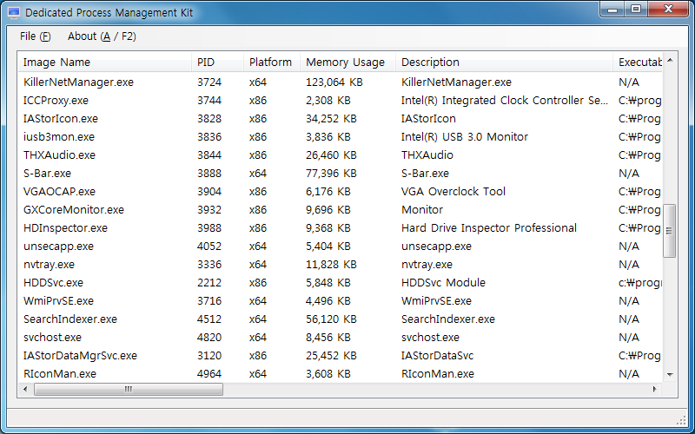Click the vertical scrollbar up arrow
This screenshot has height=434, width=695.
(x=670, y=60)
